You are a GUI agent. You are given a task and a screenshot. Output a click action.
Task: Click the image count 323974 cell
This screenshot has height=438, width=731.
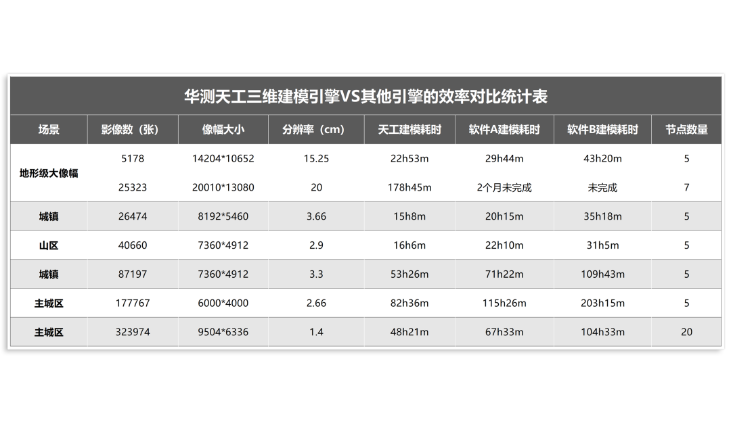pos(133,332)
